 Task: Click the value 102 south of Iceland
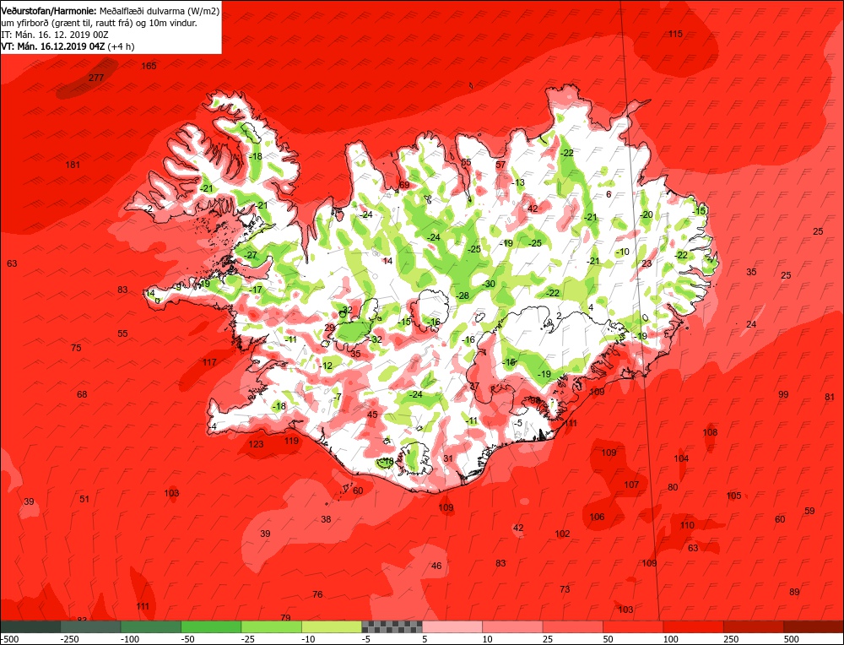[562, 534]
